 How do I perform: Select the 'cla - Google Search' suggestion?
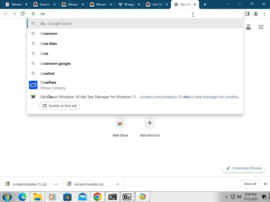(x=135, y=23)
